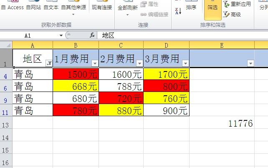The image size is (268, 168).
Task: Open filter dropdown on 地区 header
Action: click(x=49, y=64)
